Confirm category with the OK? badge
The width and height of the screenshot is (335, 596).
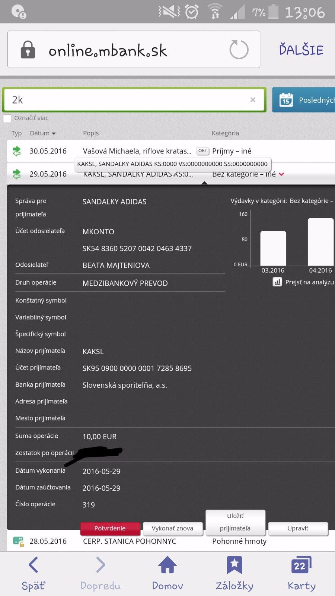click(x=202, y=151)
